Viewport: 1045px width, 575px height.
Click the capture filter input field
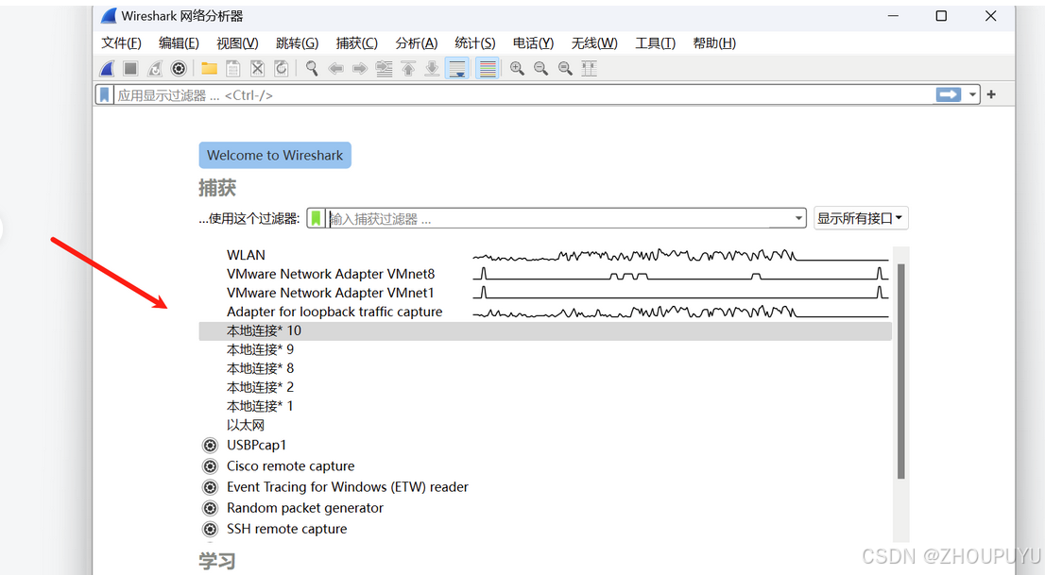coord(559,218)
